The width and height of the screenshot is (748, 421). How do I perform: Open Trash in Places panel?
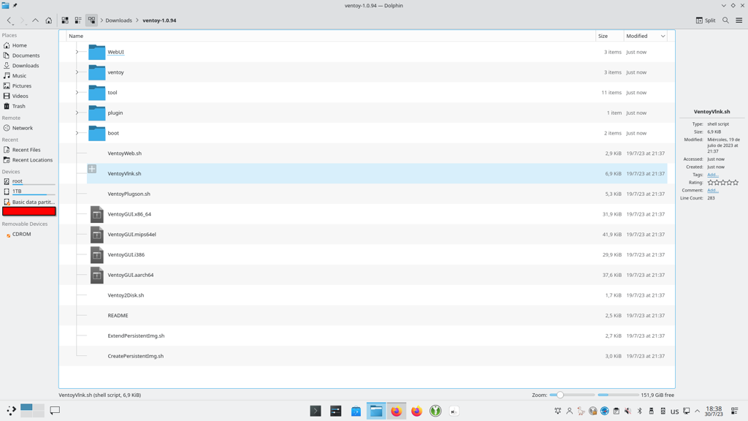18,106
